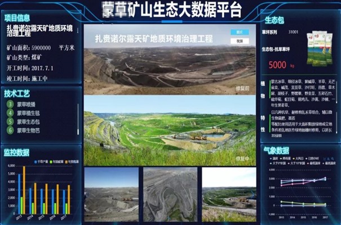Open the middle aerial mine thumbnail
This screenshot has width=341, height=225.
point(170,194)
